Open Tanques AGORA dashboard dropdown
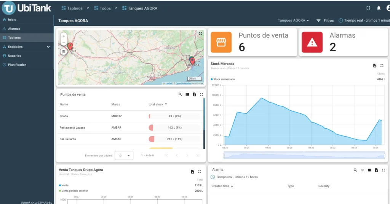The image size is (390, 204). 293,21
